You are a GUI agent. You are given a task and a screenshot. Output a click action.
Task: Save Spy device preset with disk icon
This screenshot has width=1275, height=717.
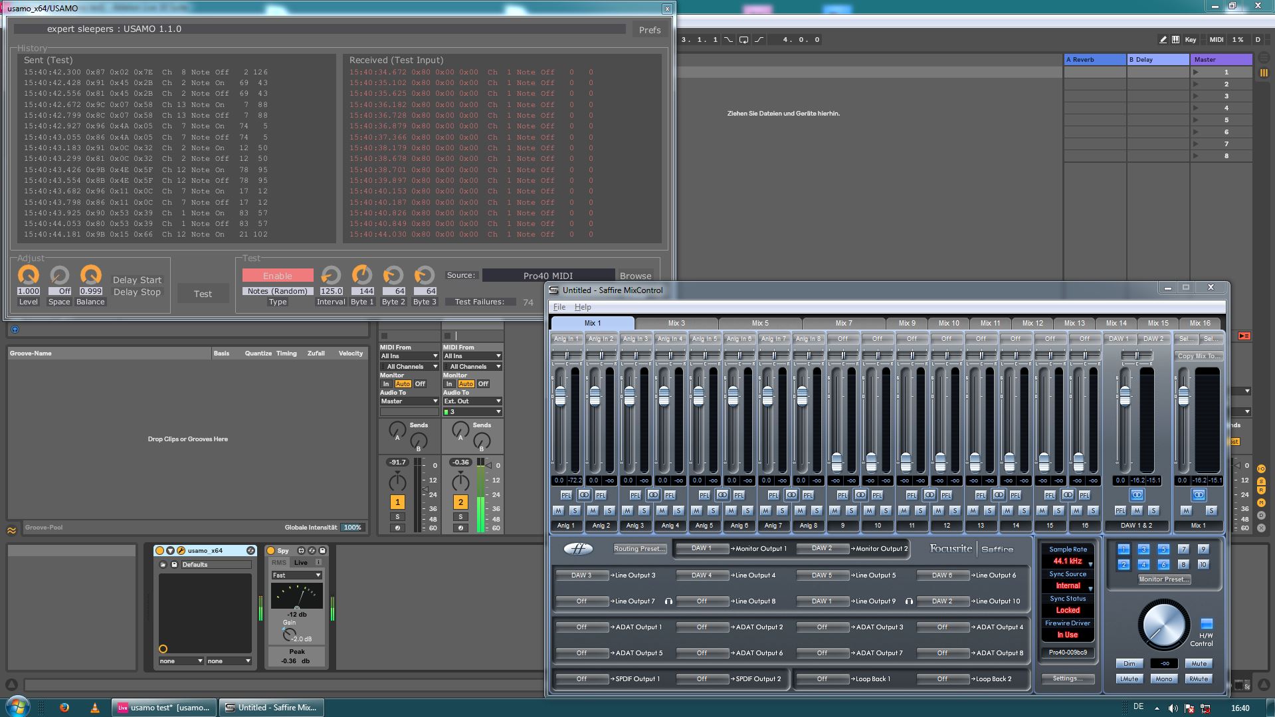pyautogui.click(x=322, y=551)
